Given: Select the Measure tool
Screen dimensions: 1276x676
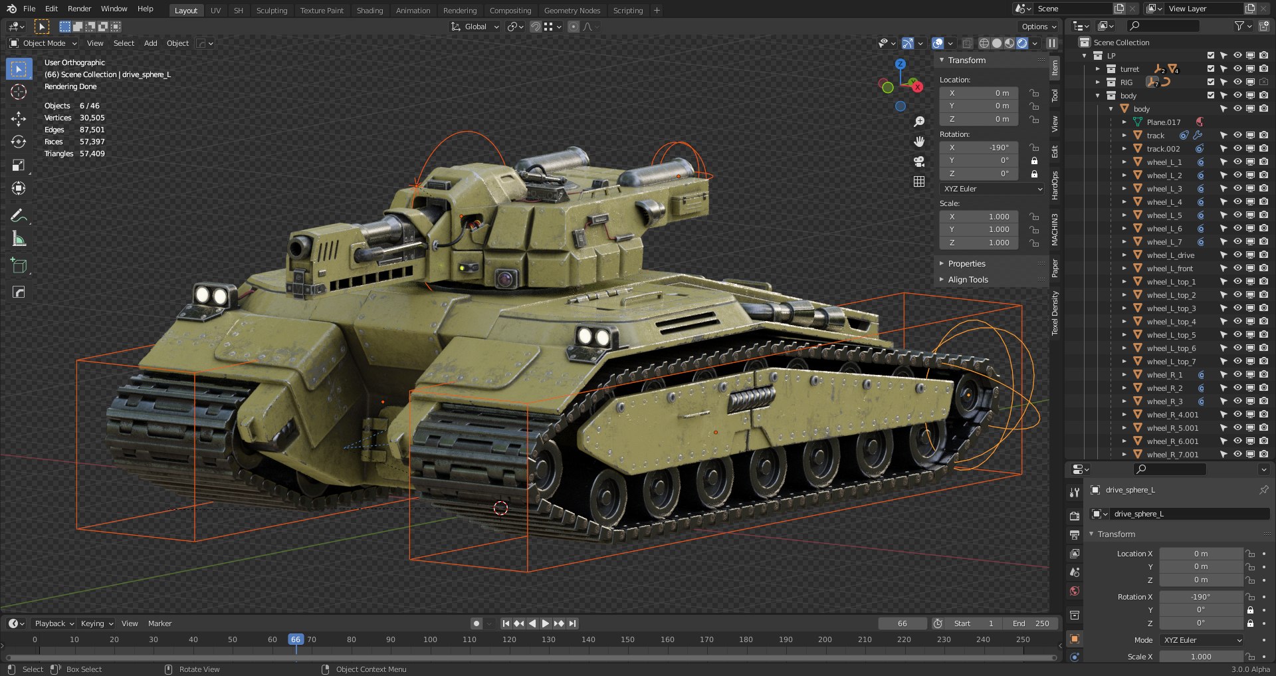Looking at the screenshot, I should 19,239.
